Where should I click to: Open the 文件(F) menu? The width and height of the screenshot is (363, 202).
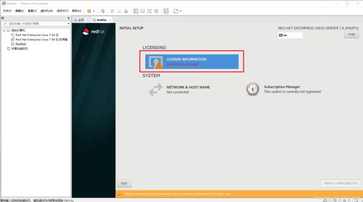click(7, 11)
